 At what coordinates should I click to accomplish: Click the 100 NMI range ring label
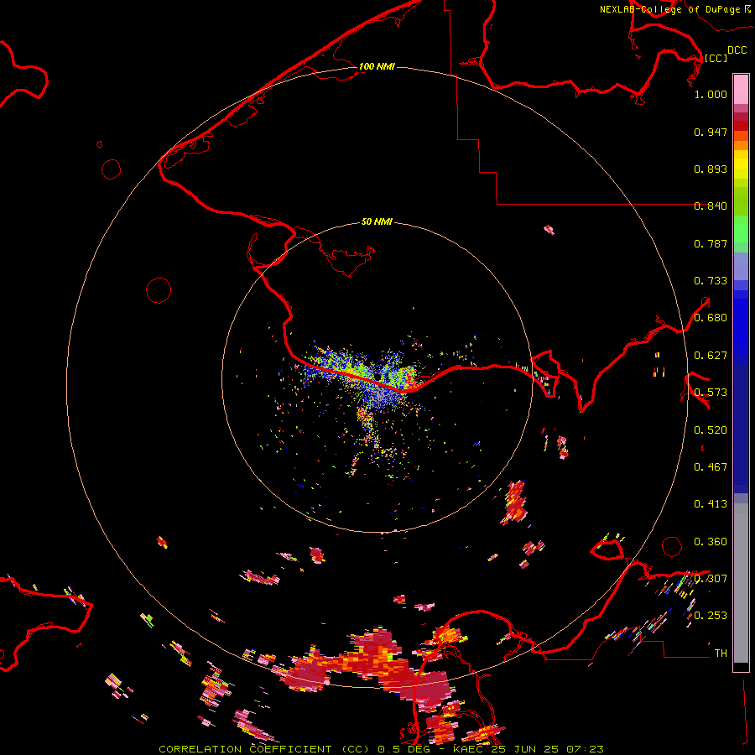[x=377, y=66]
